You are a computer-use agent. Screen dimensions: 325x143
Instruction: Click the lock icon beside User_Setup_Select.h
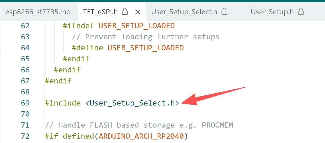[x=224, y=12]
